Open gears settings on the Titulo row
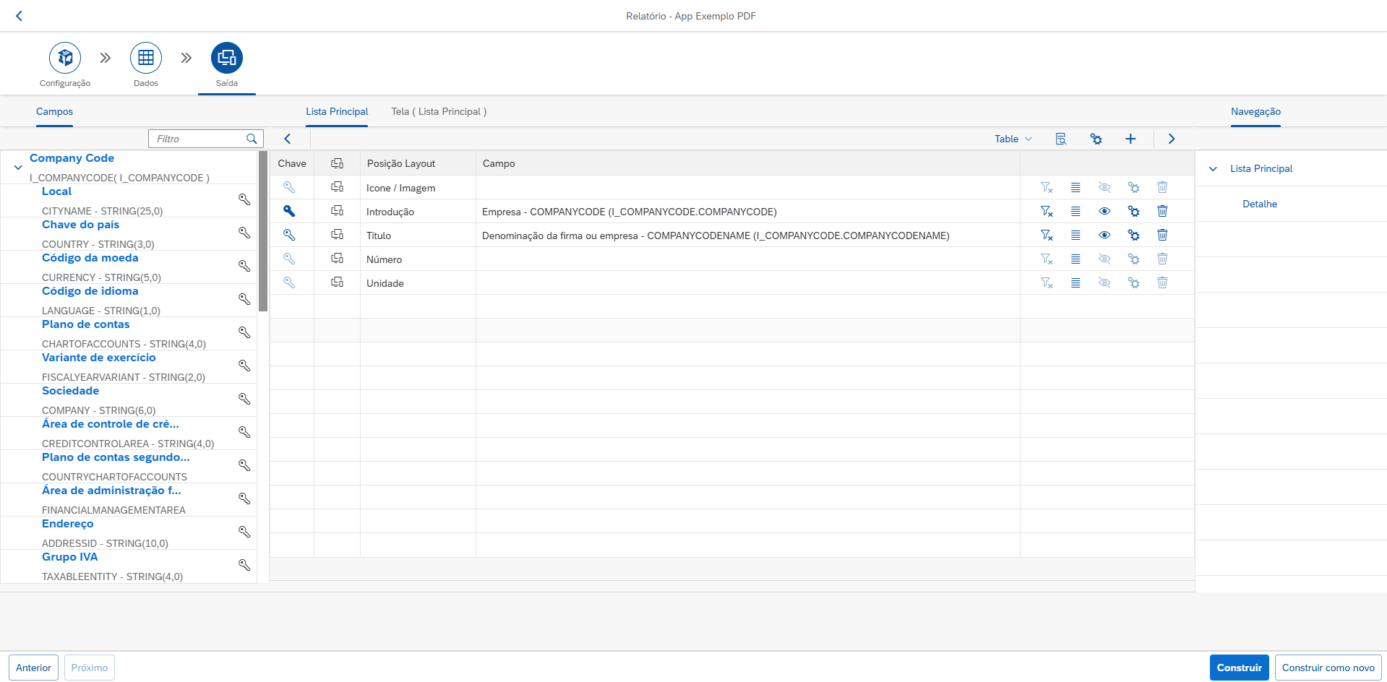Image resolution: width=1387 pixels, height=682 pixels. click(1133, 235)
